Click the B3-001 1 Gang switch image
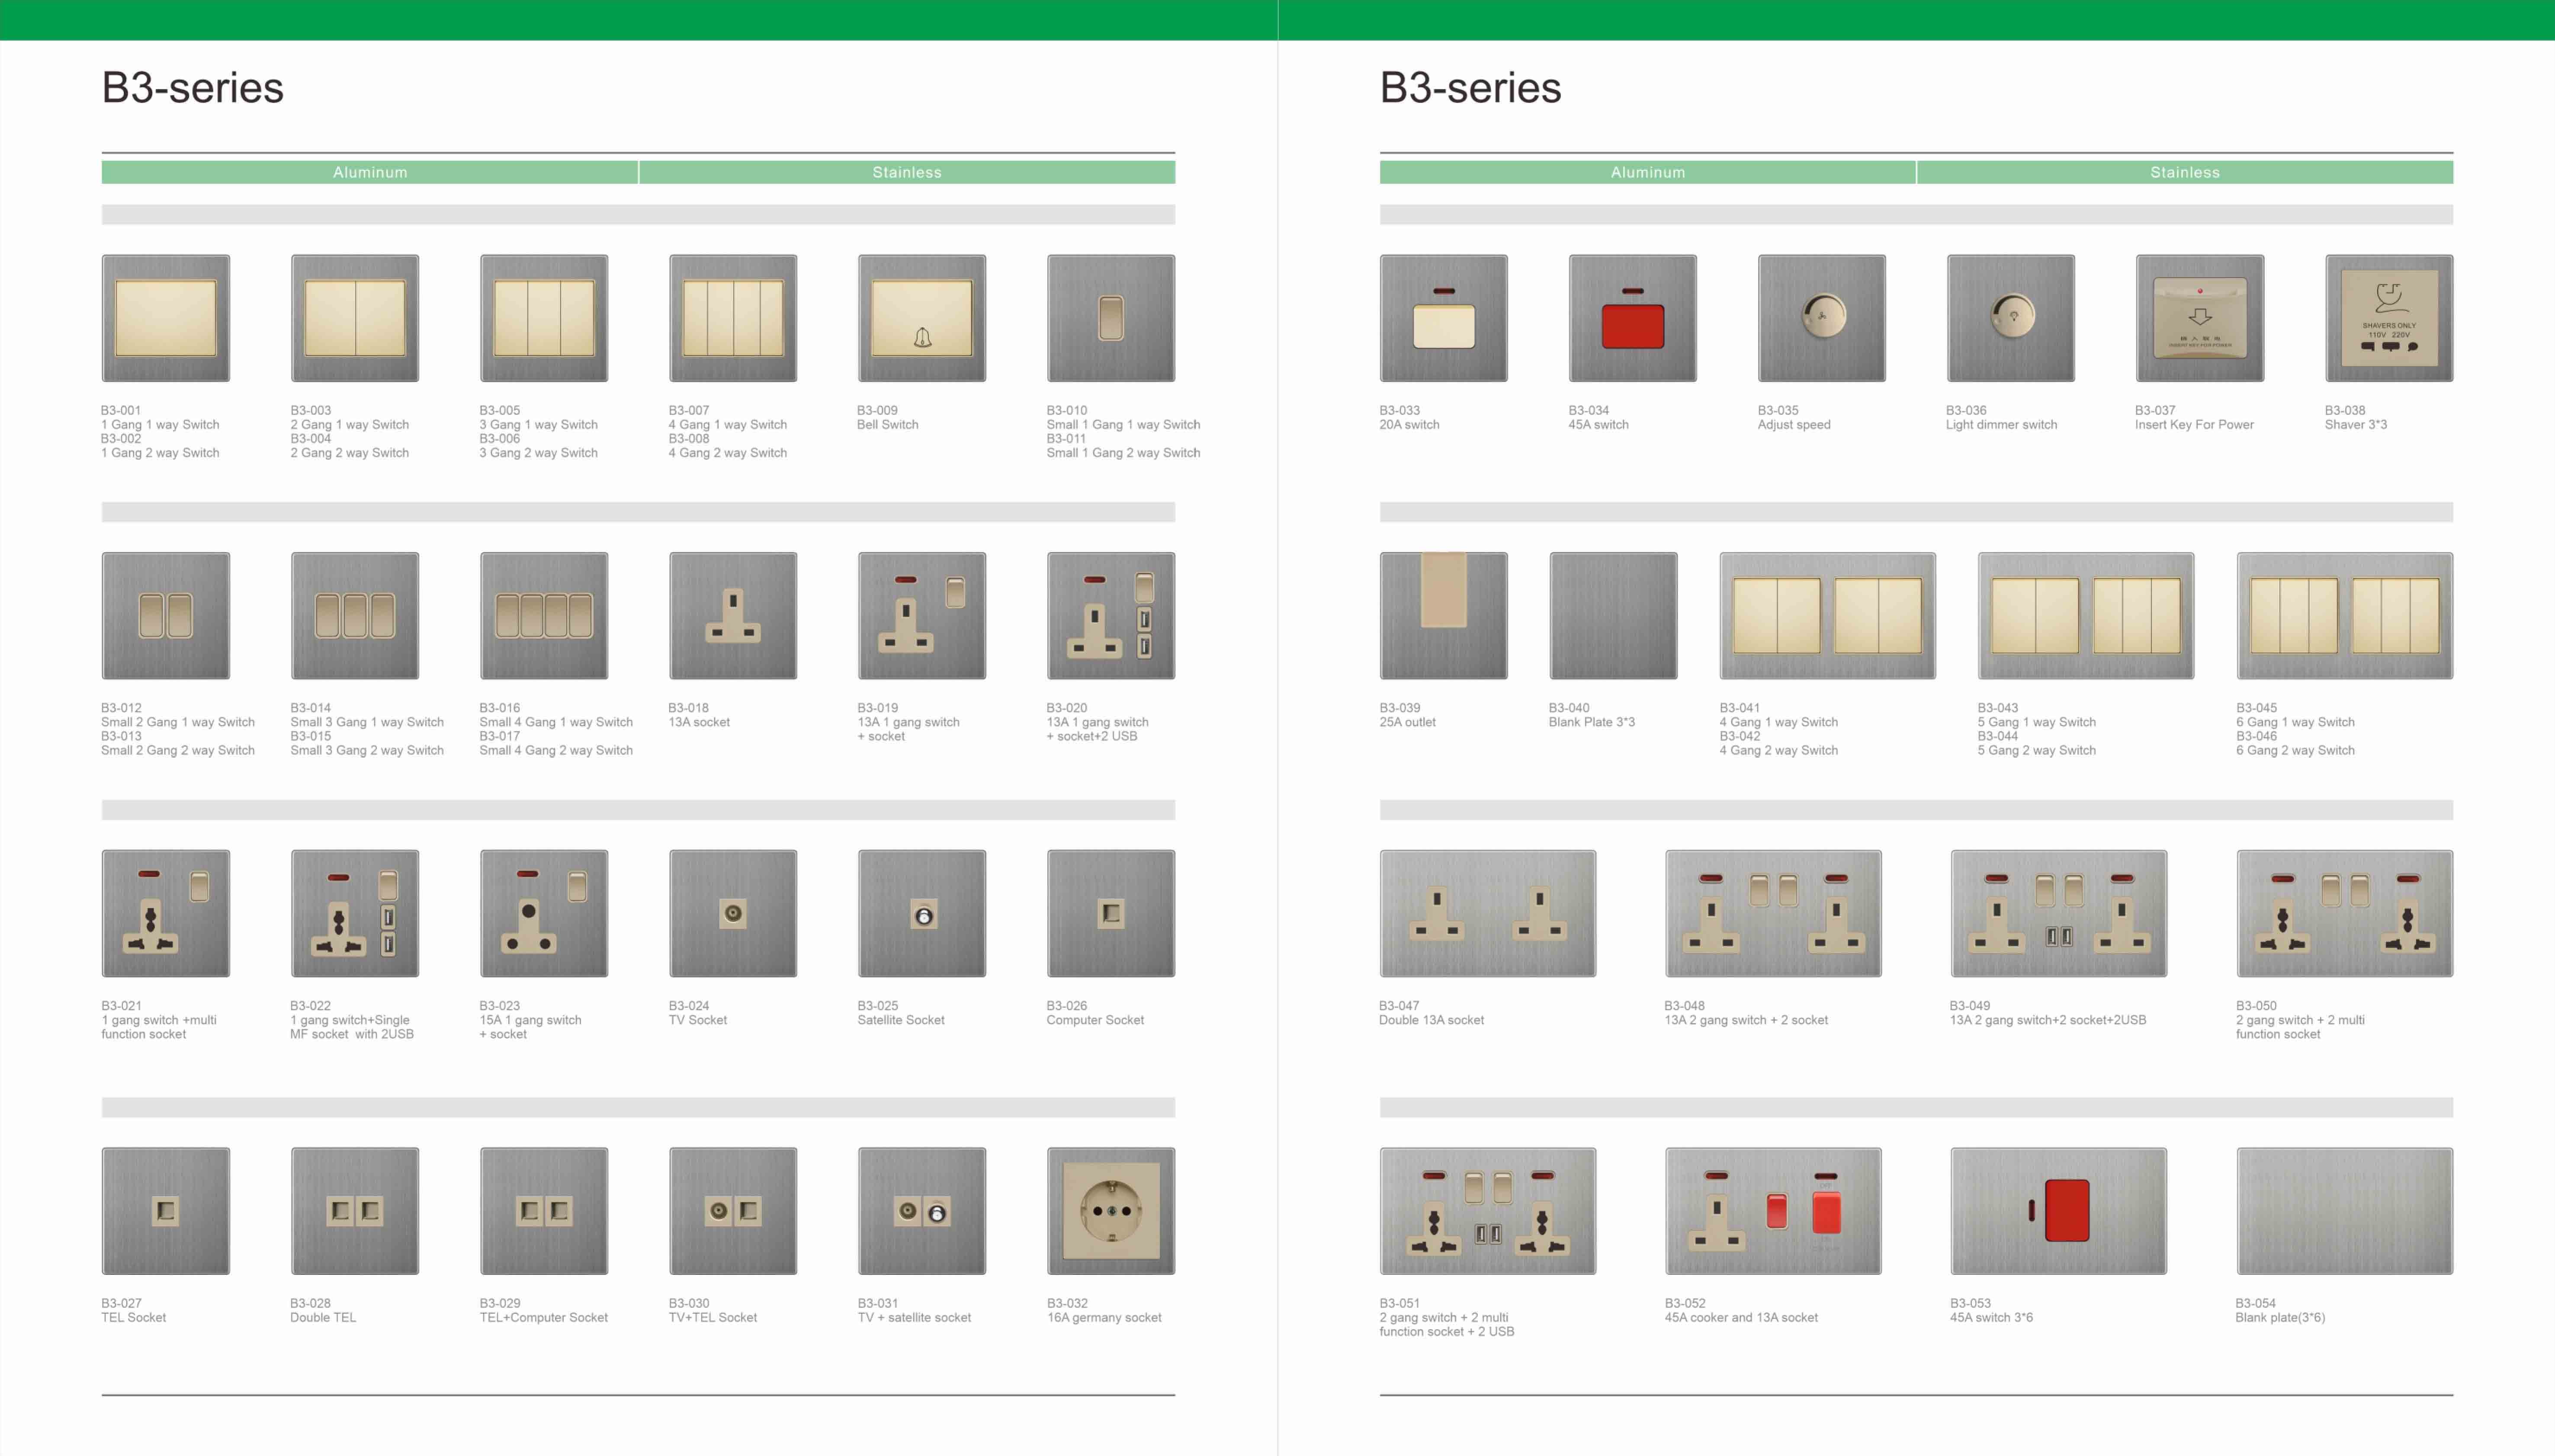Image resolution: width=2555 pixels, height=1456 pixels. click(x=165, y=318)
